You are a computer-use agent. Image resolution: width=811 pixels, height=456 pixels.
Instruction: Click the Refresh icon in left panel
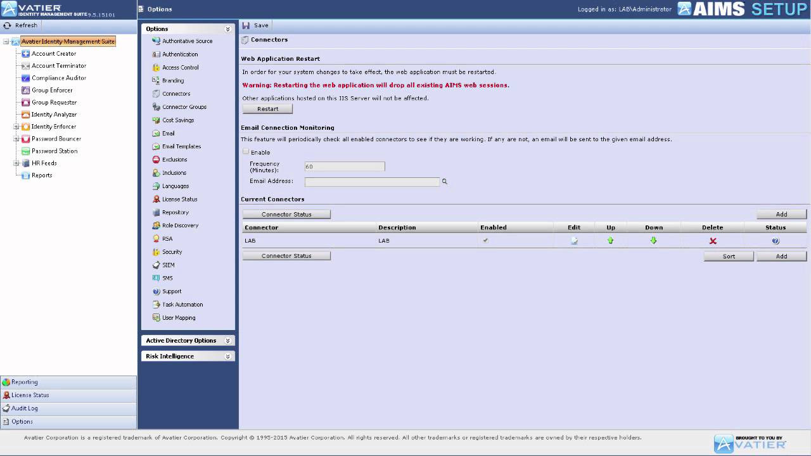[7, 25]
